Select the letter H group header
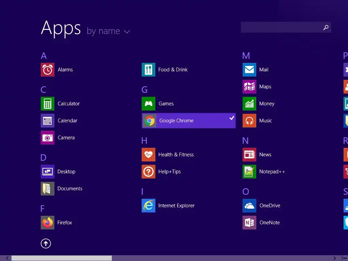 pos(144,141)
